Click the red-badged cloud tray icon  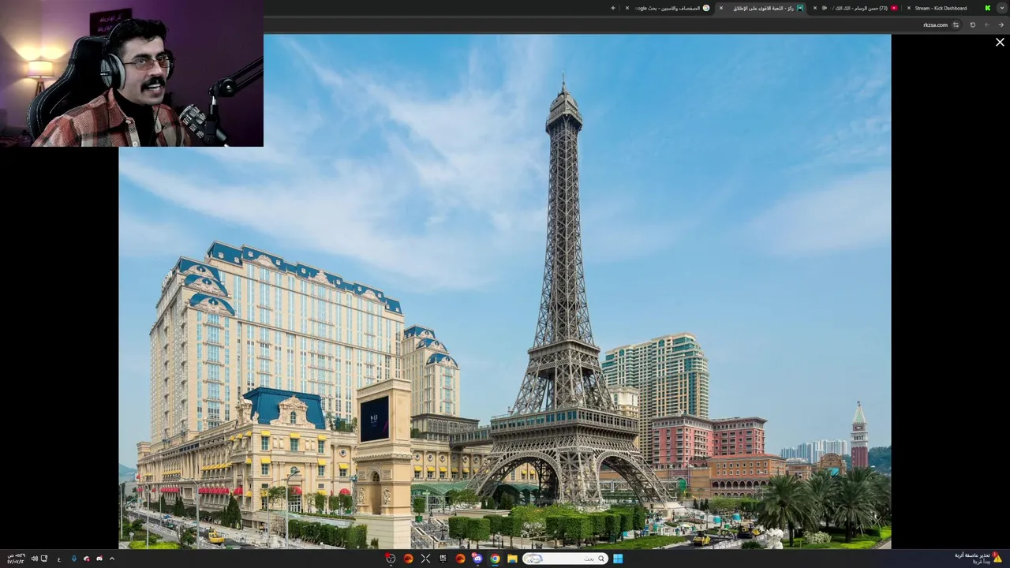coord(86,559)
